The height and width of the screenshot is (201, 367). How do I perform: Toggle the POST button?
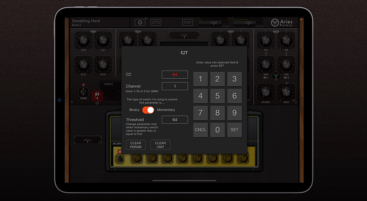tap(187, 23)
